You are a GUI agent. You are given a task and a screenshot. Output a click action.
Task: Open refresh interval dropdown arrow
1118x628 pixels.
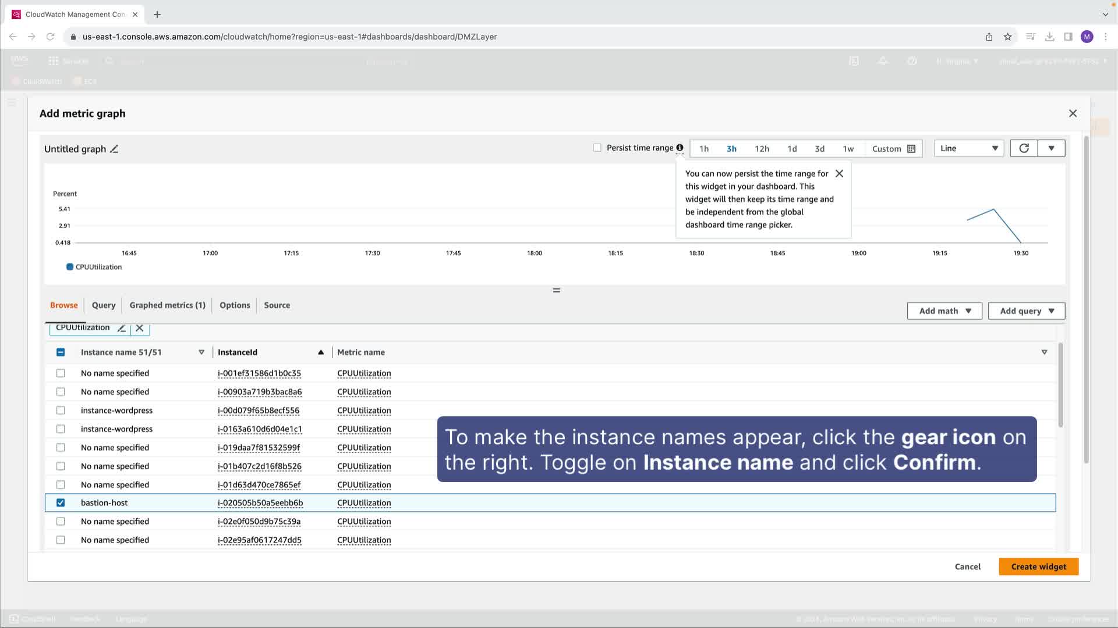point(1051,148)
